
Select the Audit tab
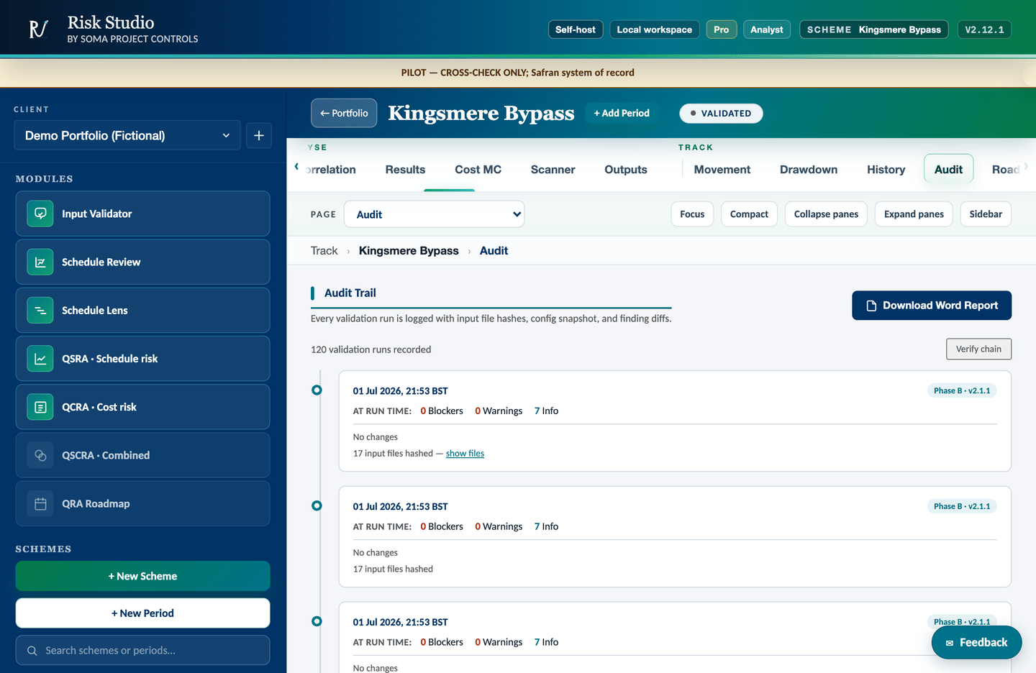point(948,170)
